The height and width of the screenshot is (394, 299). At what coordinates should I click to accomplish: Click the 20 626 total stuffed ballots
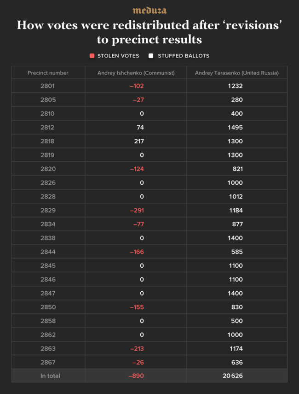tap(233, 376)
